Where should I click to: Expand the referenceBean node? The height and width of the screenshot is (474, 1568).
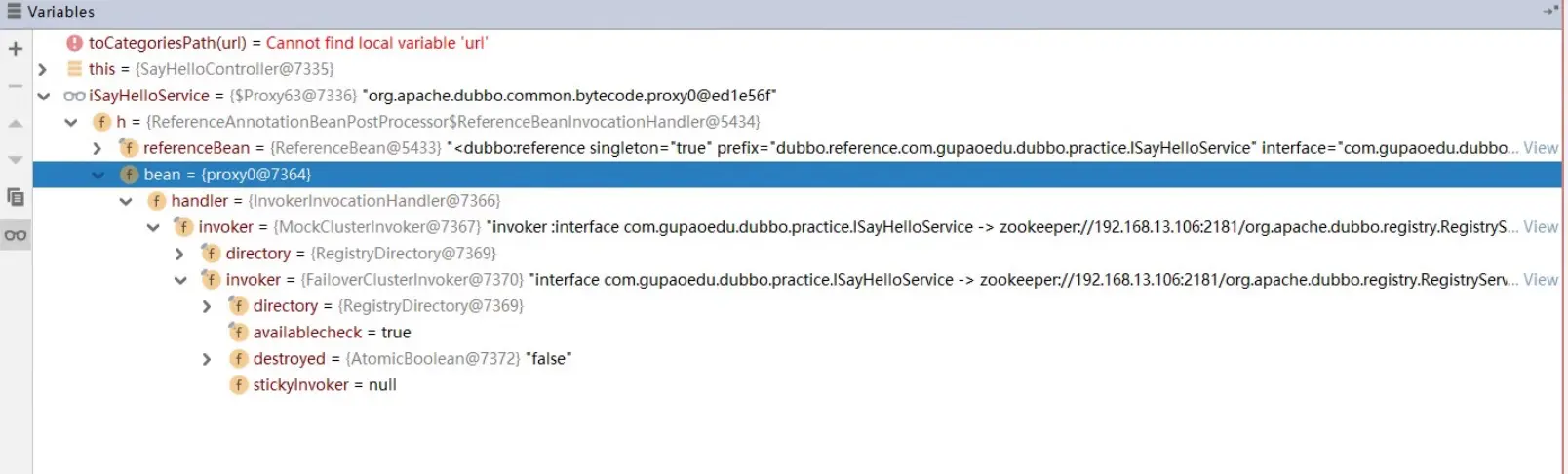click(97, 148)
